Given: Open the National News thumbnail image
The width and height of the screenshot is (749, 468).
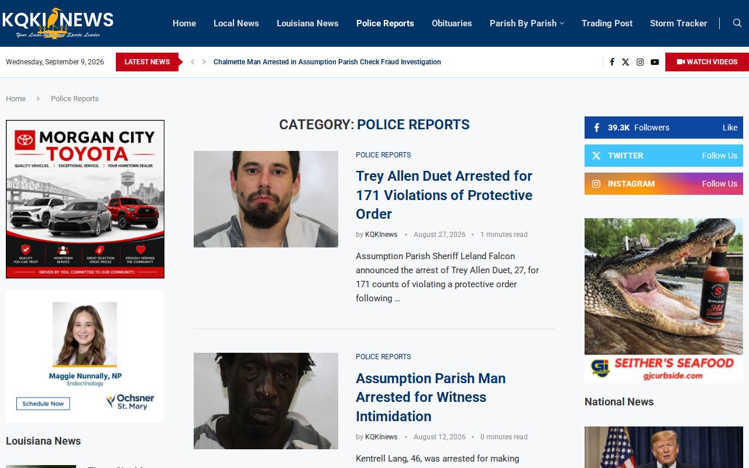Looking at the screenshot, I should point(664,447).
